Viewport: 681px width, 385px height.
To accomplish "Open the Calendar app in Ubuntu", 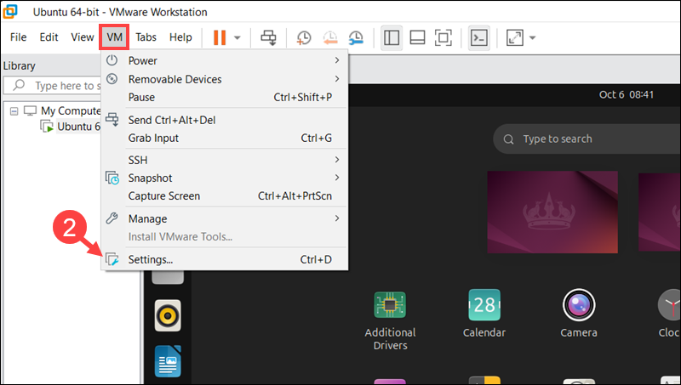I will click(484, 314).
